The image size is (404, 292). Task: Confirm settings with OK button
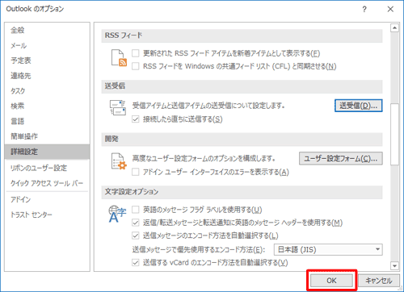[x=331, y=281]
